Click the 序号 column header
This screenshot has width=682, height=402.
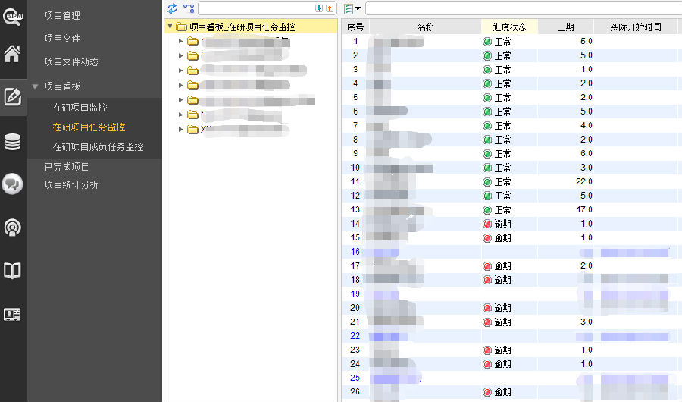pos(355,27)
